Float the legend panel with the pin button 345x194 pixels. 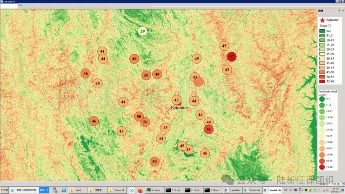click(x=339, y=11)
